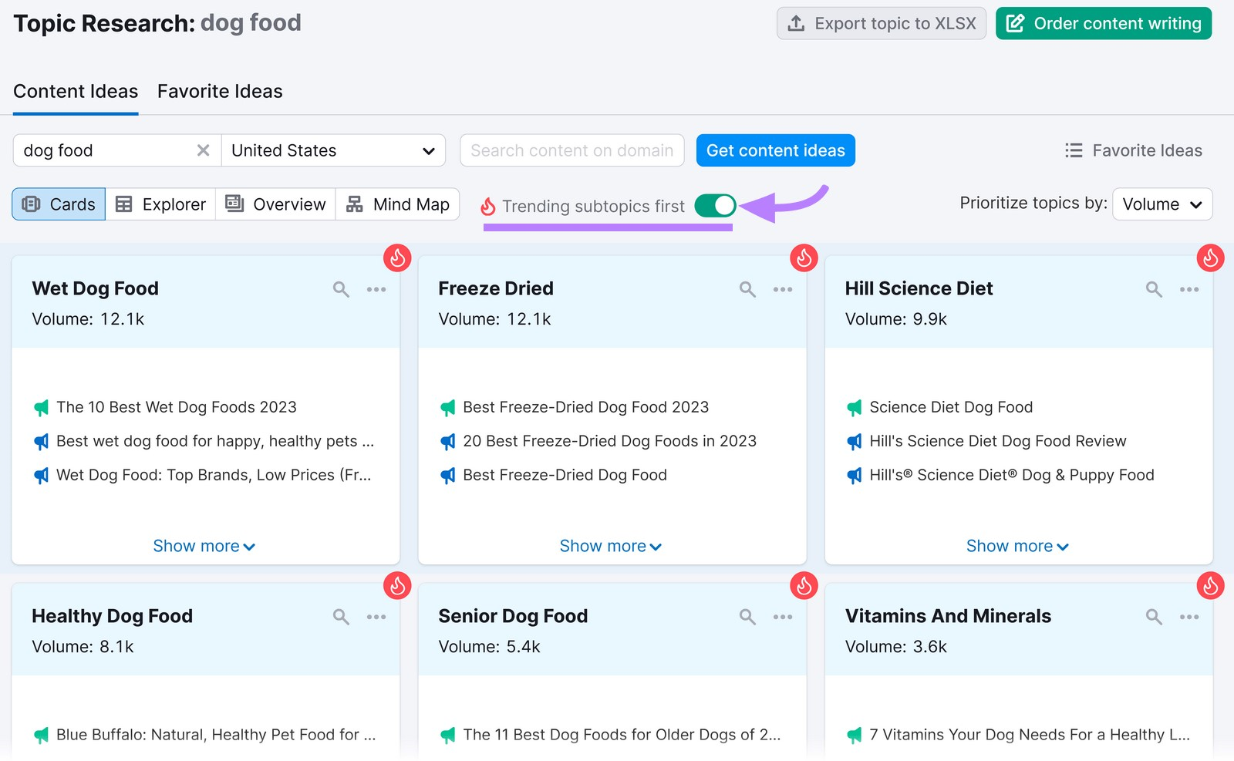The width and height of the screenshot is (1234, 761).
Task: Click the search icon on Senior Dog Food card
Action: [x=747, y=617]
